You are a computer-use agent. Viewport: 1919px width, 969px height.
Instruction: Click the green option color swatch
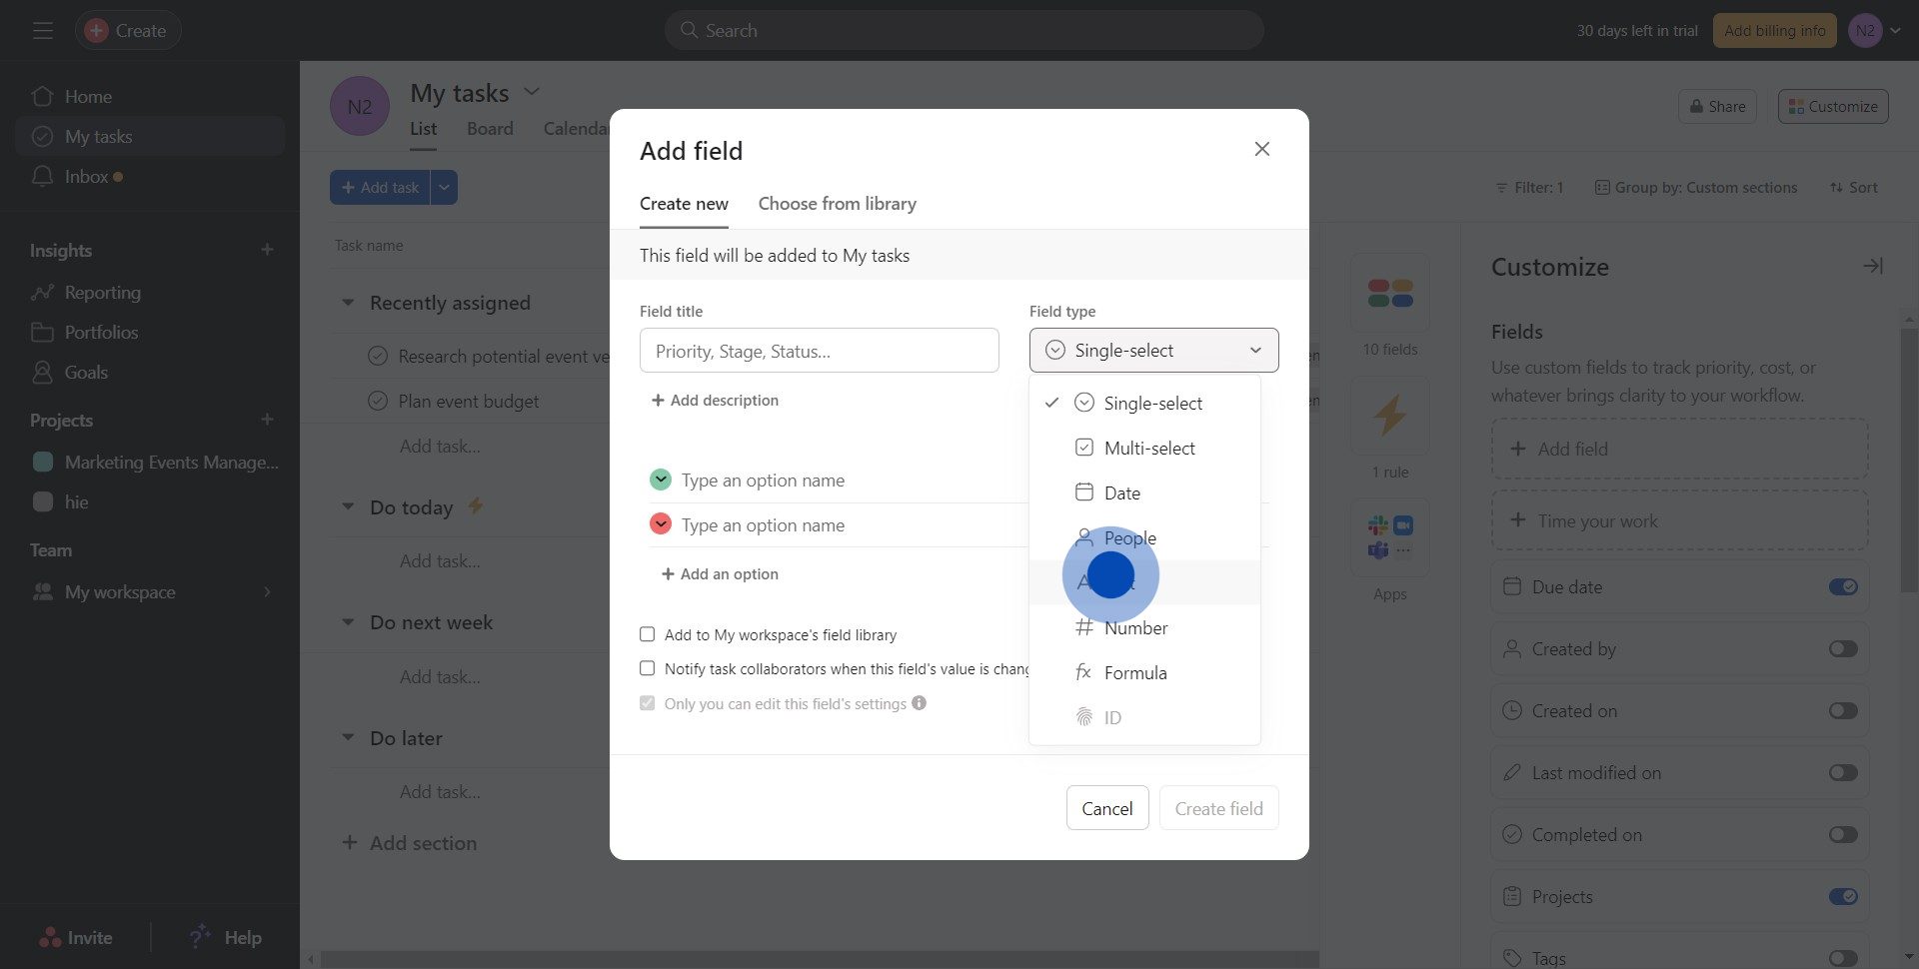click(660, 481)
